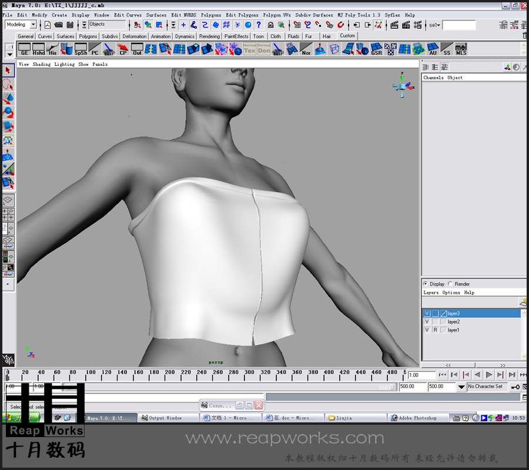Screen dimensions: 529x470
Task: Open Adobe Photoshop from the taskbar
Action: point(417,418)
